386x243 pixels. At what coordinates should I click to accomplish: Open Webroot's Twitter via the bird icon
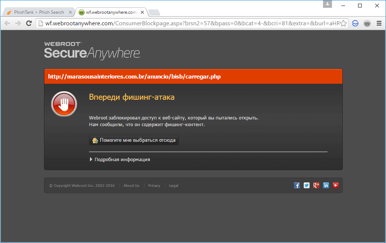pos(306,185)
